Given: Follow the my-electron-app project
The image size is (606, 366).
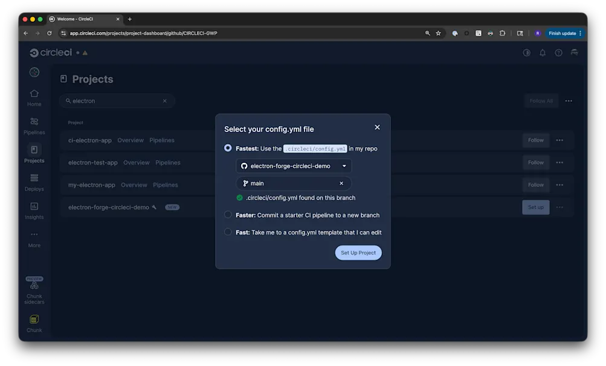Looking at the screenshot, I should click(536, 185).
